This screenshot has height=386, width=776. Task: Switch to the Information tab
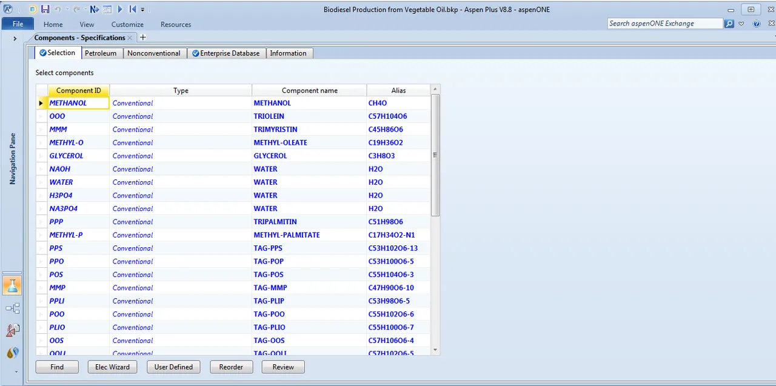[289, 53]
